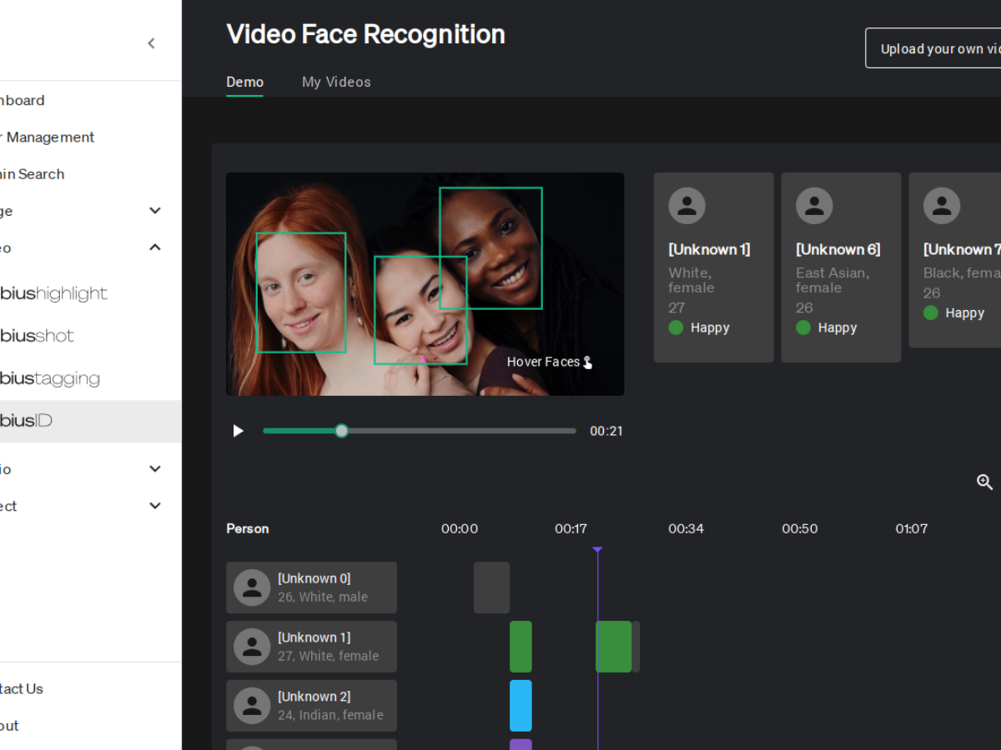Expand the bottom sidebar section chevron
The height and width of the screenshot is (750, 1001).
155,506
